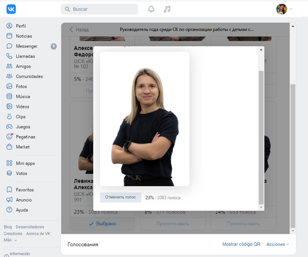
Task: Click the page scrollbar down arrow
Action: pyautogui.click(x=293, y=231)
